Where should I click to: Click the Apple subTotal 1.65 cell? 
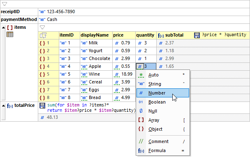pos(203,67)
